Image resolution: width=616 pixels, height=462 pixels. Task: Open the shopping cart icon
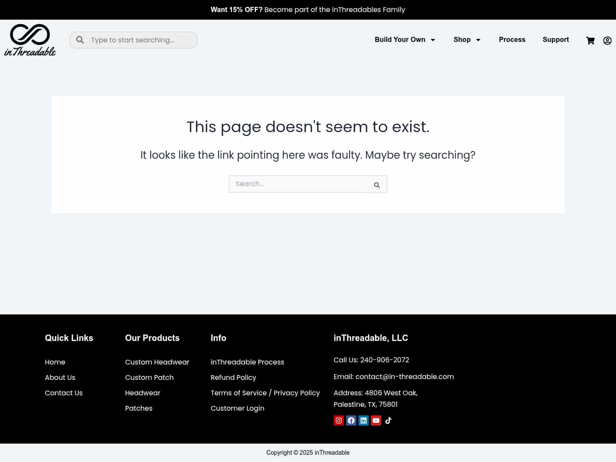pos(590,41)
